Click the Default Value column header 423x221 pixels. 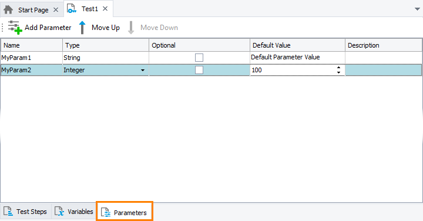pos(297,45)
